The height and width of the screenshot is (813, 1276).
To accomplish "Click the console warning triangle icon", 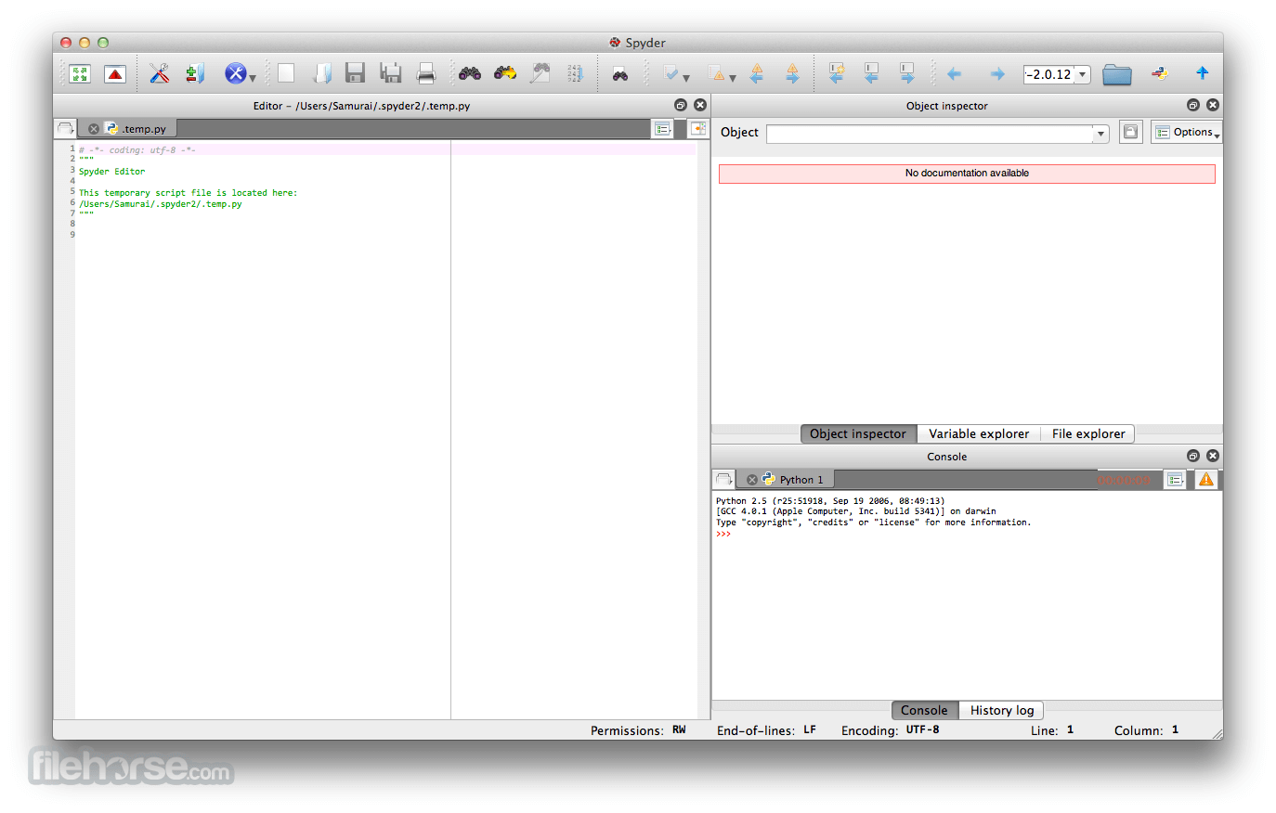I will pos(1206,479).
